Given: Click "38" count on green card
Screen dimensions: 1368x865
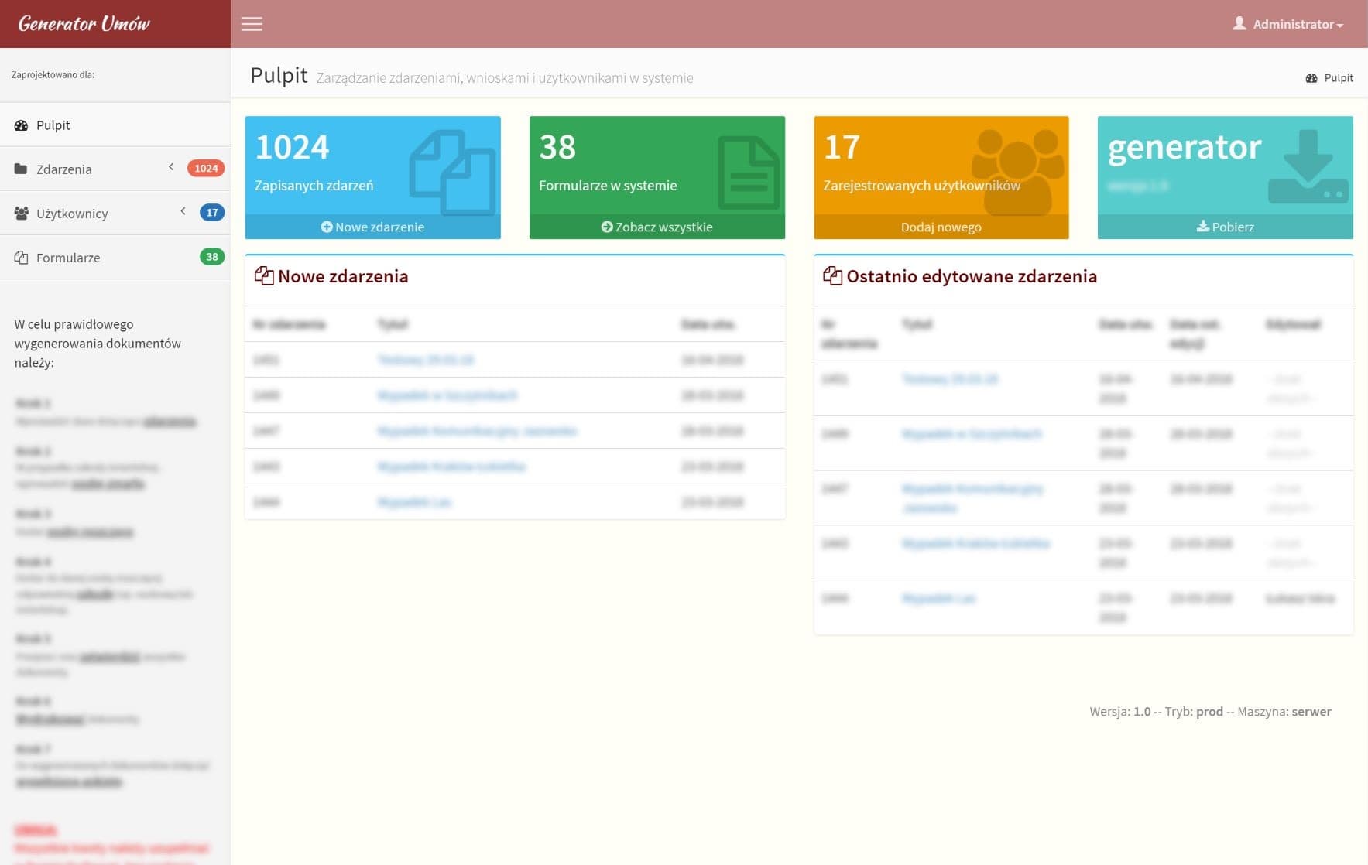Looking at the screenshot, I should point(557,147).
